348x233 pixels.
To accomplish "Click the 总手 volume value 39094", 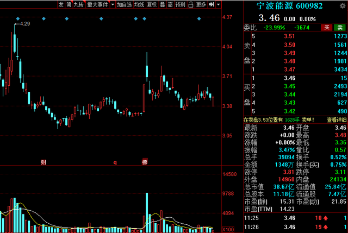I will (x=287, y=157).
